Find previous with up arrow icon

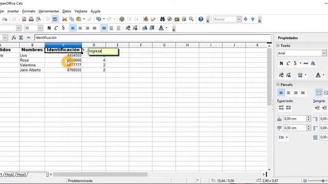tap(253, 19)
